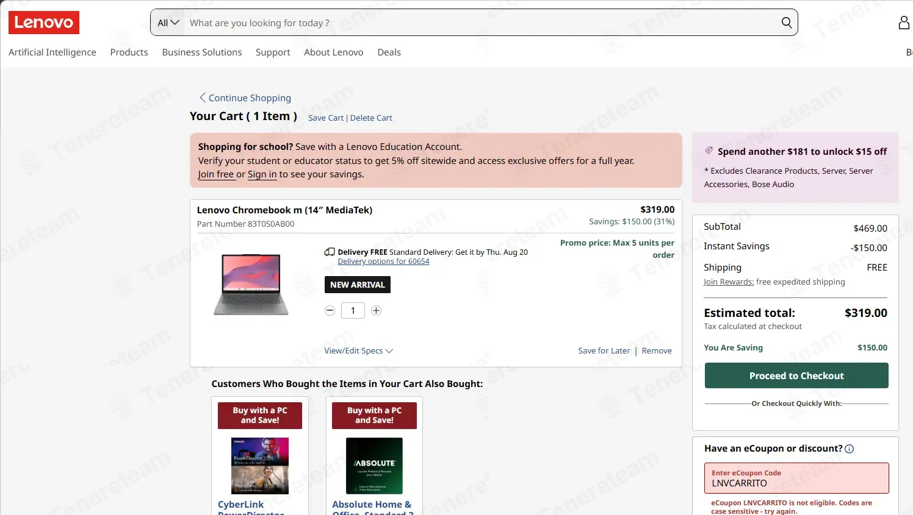913x515 pixels.
Task: Click the Absolute Home & Office name link
Action: click(x=373, y=508)
